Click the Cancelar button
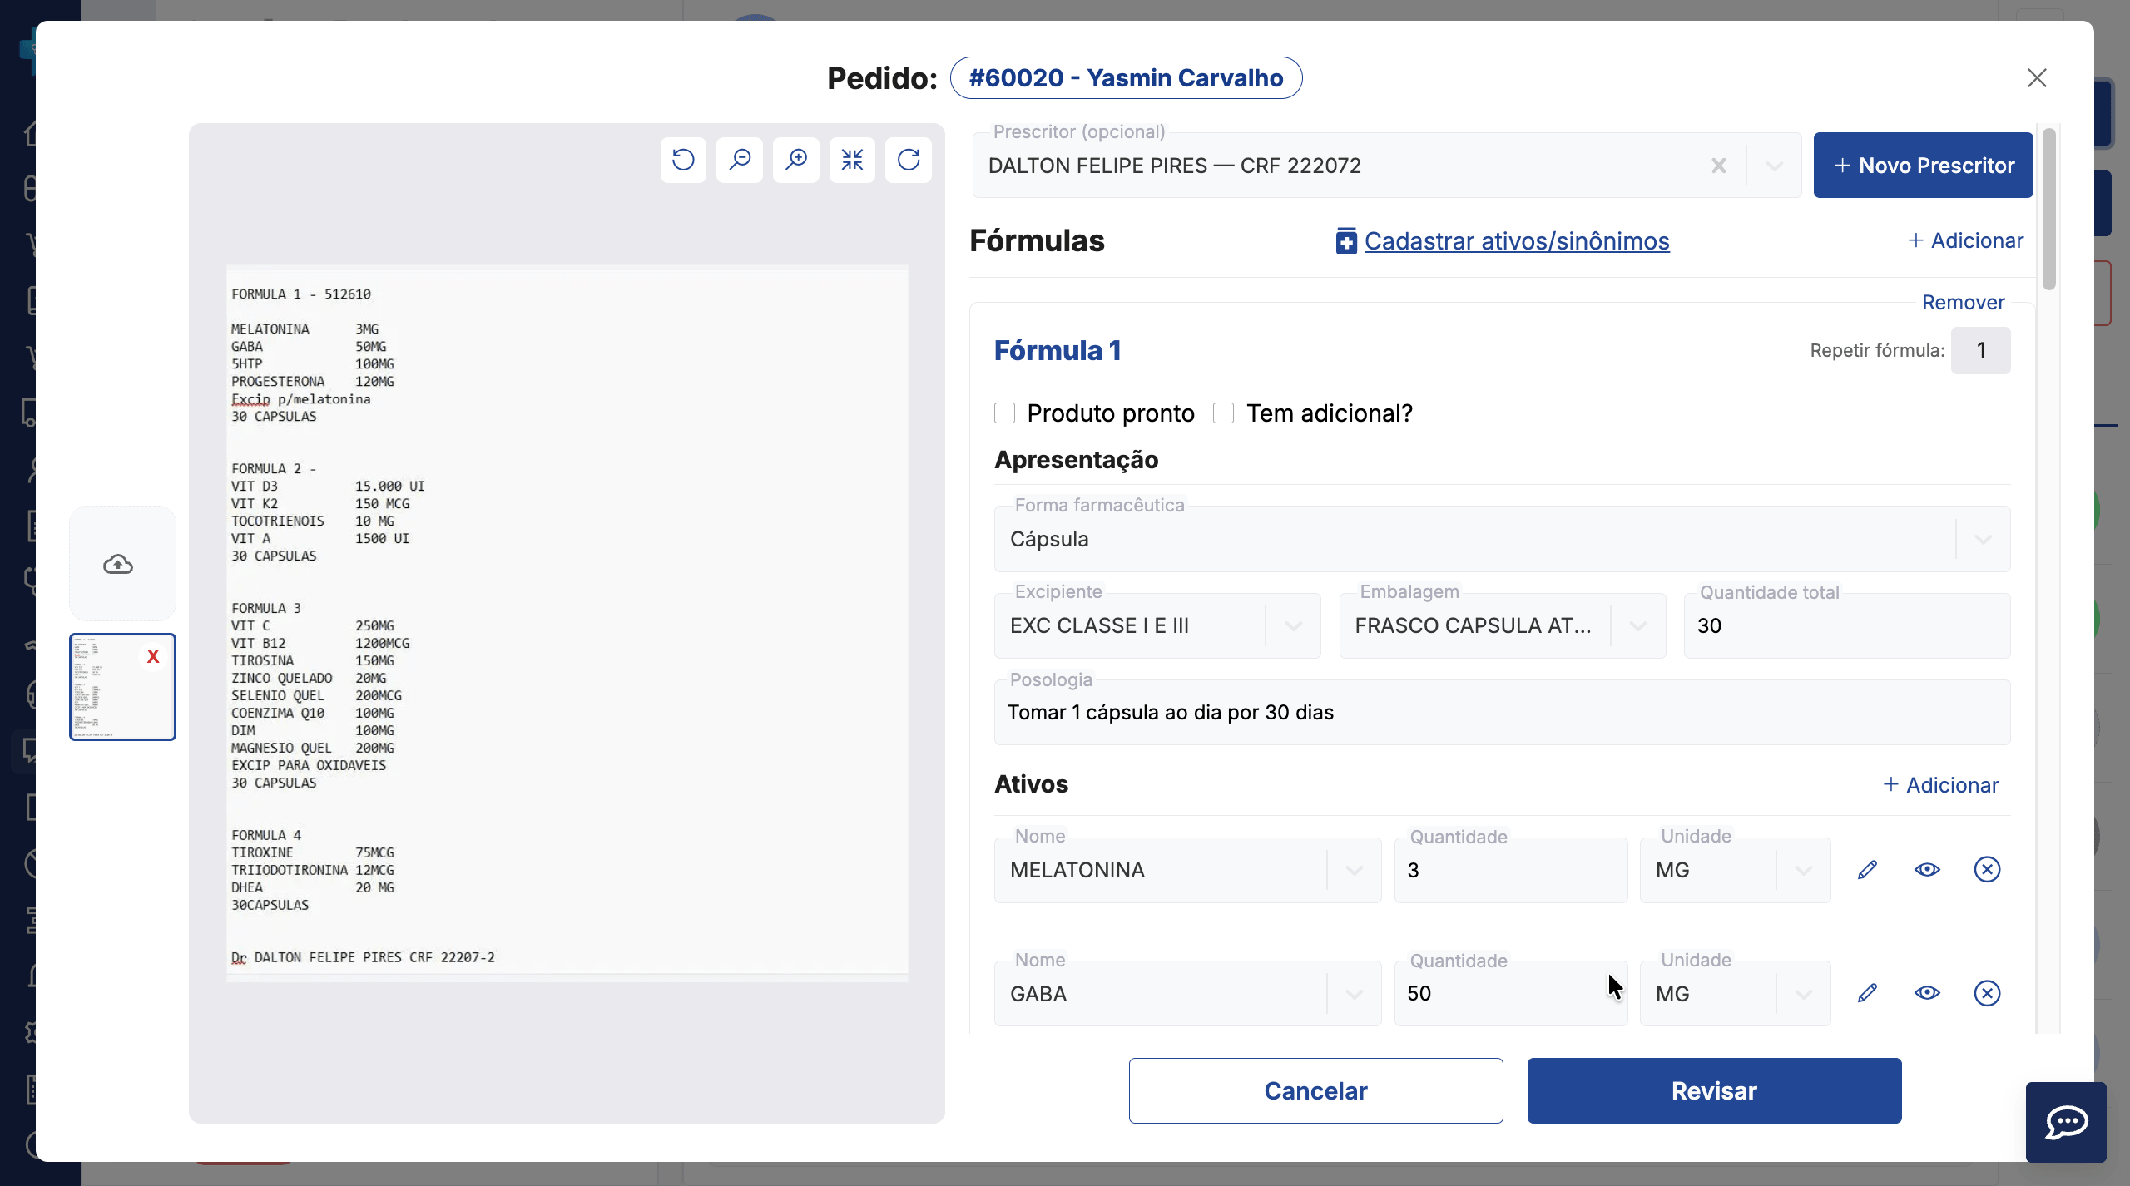The image size is (2130, 1186). tap(1315, 1090)
